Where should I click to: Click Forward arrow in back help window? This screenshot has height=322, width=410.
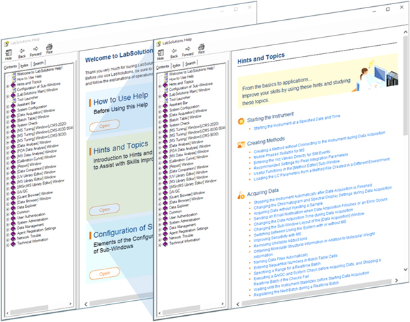click(x=36, y=49)
